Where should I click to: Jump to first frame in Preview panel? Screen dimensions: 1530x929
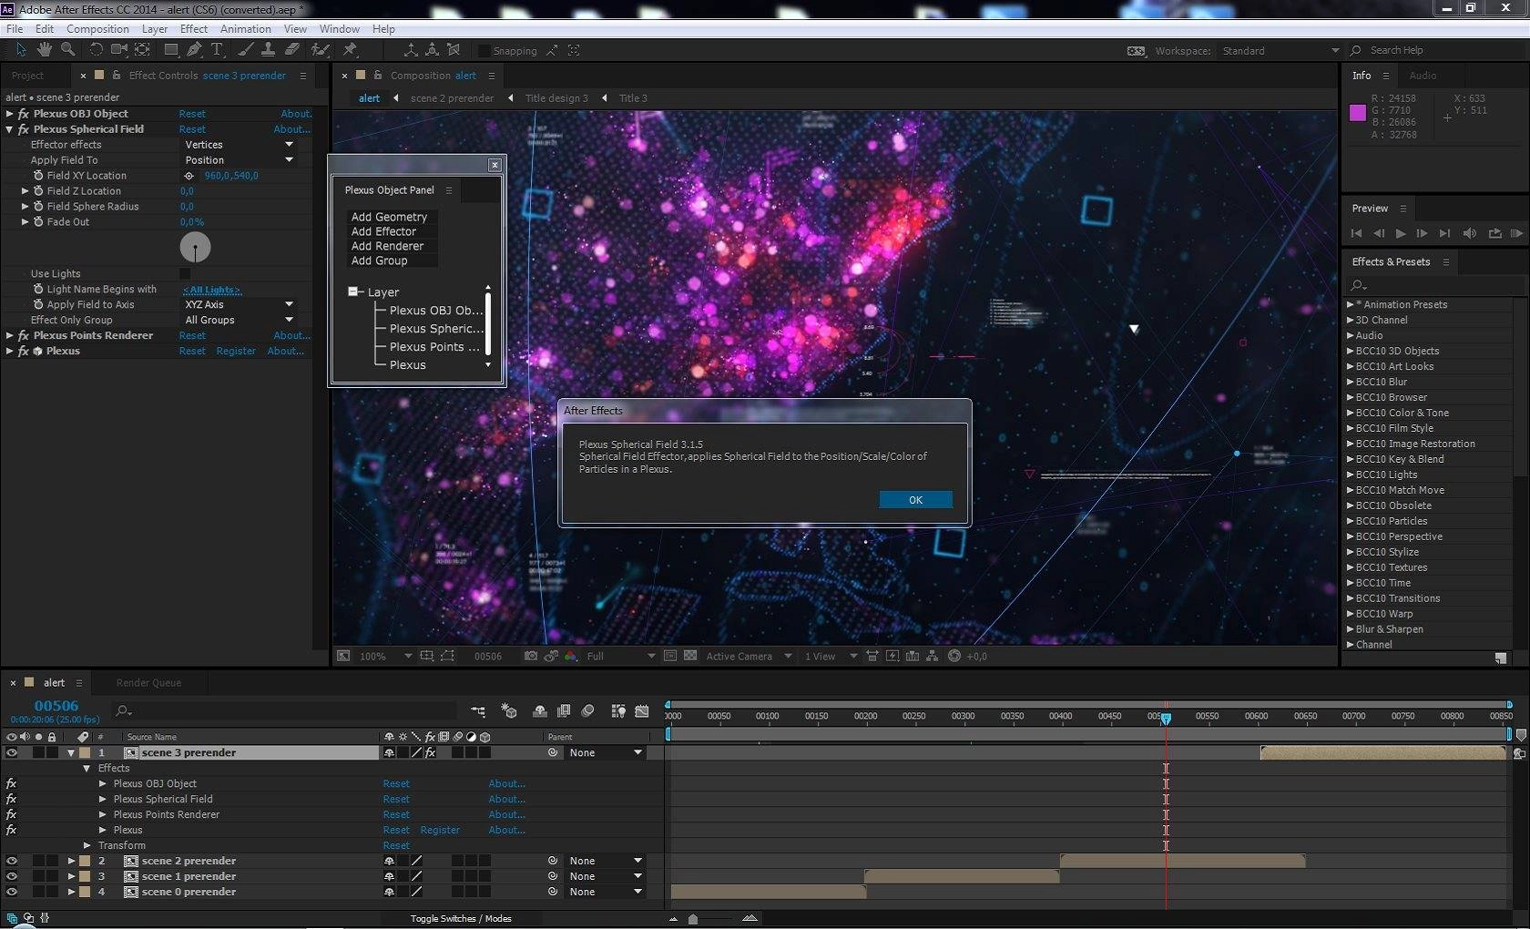[1357, 234]
